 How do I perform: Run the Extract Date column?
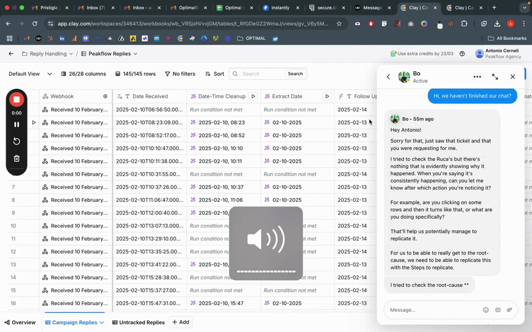coord(327,96)
